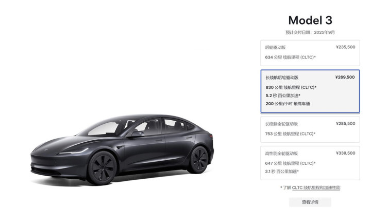Image resolution: width=371 pixels, height=208 pixels.
Task: Click the 预计交付日期 2025年9月 text
Action: point(310,32)
